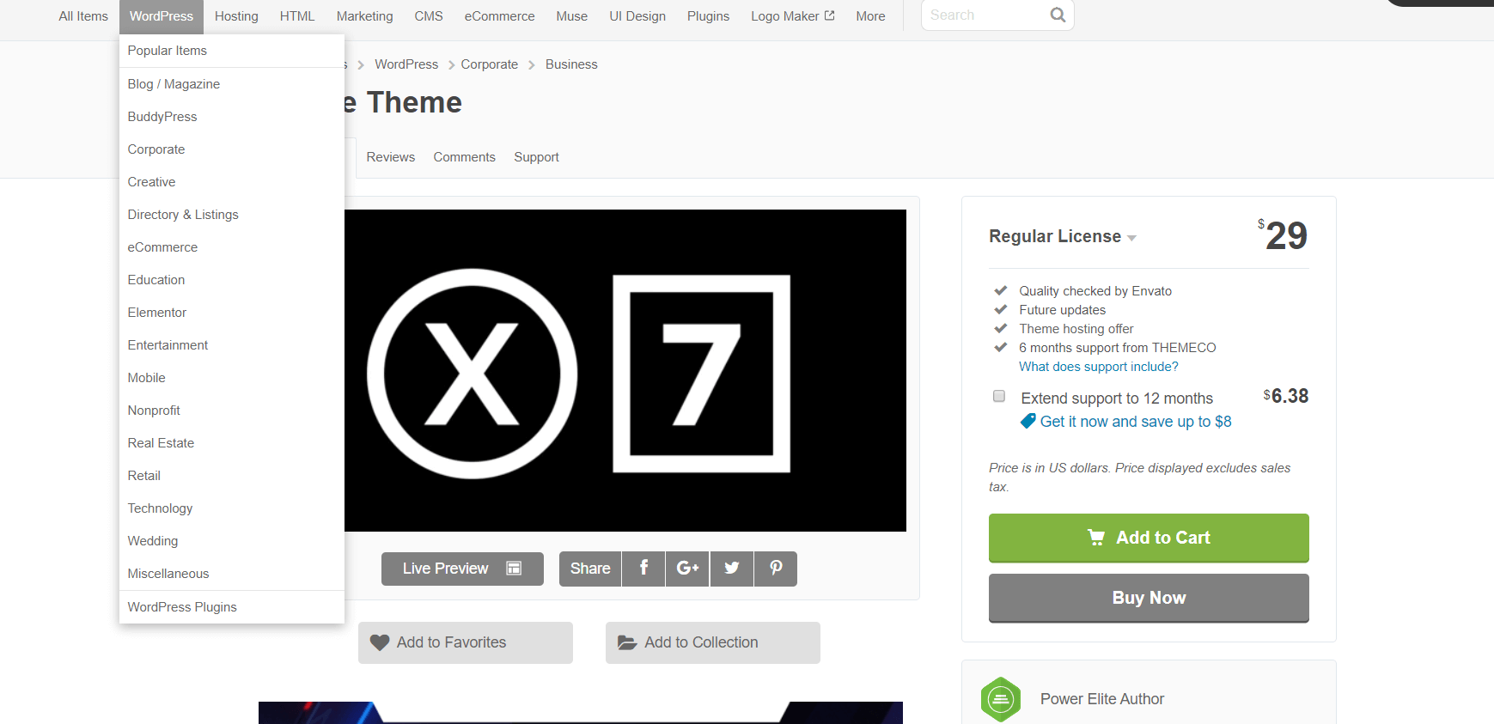Open the All Items category
This screenshot has width=1494, height=724.
tap(83, 16)
